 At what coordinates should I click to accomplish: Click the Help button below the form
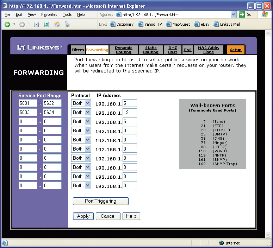(x=131, y=216)
